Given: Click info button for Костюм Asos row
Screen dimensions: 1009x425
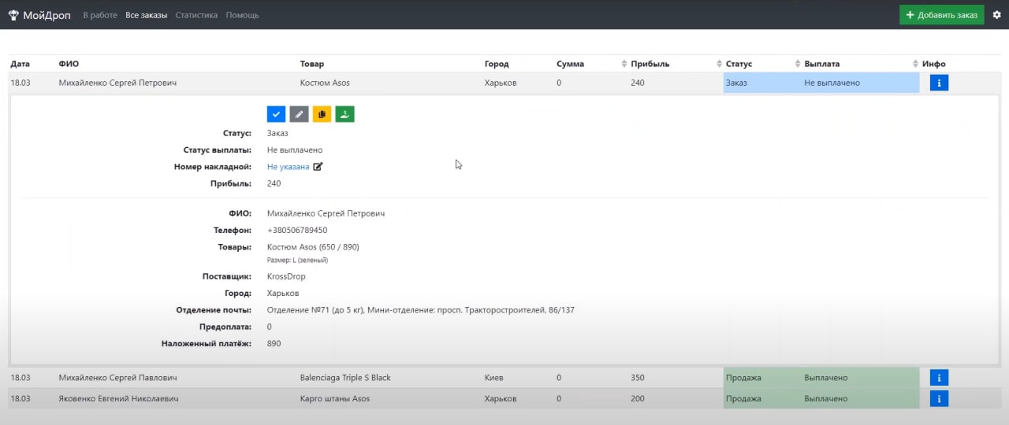Looking at the screenshot, I should pos(939,83).
